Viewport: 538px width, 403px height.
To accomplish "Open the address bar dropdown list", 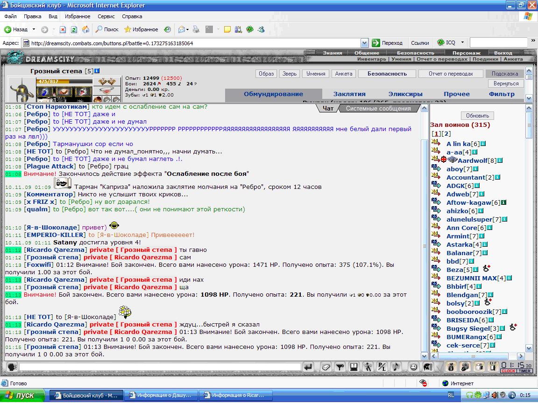I will coord(364,43).
